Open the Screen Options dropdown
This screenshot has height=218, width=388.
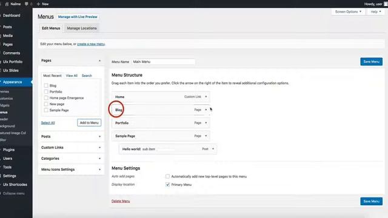pos(348,12)
